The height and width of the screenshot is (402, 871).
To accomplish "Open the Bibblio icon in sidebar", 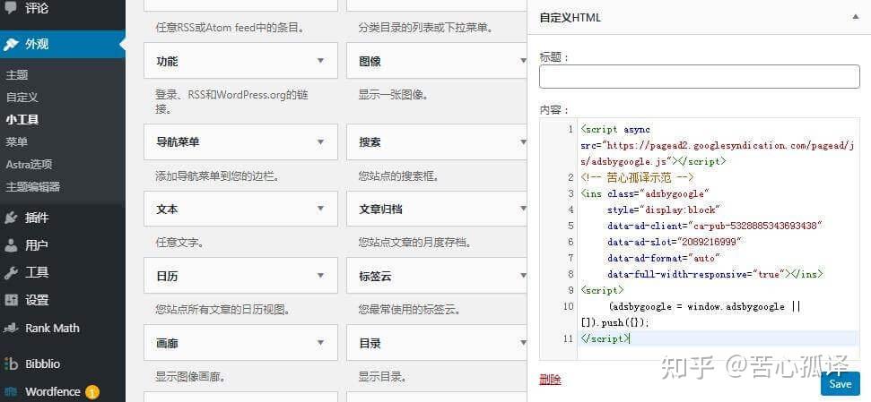I will pyautogui.click(x=11, y=364).
